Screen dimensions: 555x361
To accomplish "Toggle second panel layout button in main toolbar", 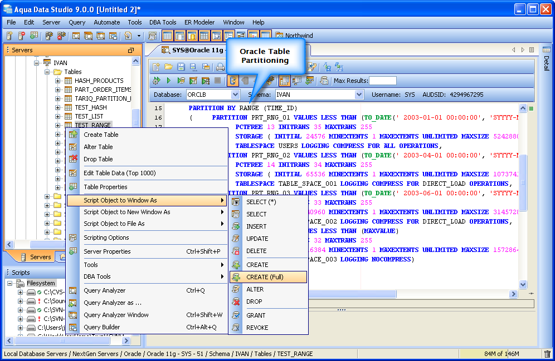I will tap(180, 36).
